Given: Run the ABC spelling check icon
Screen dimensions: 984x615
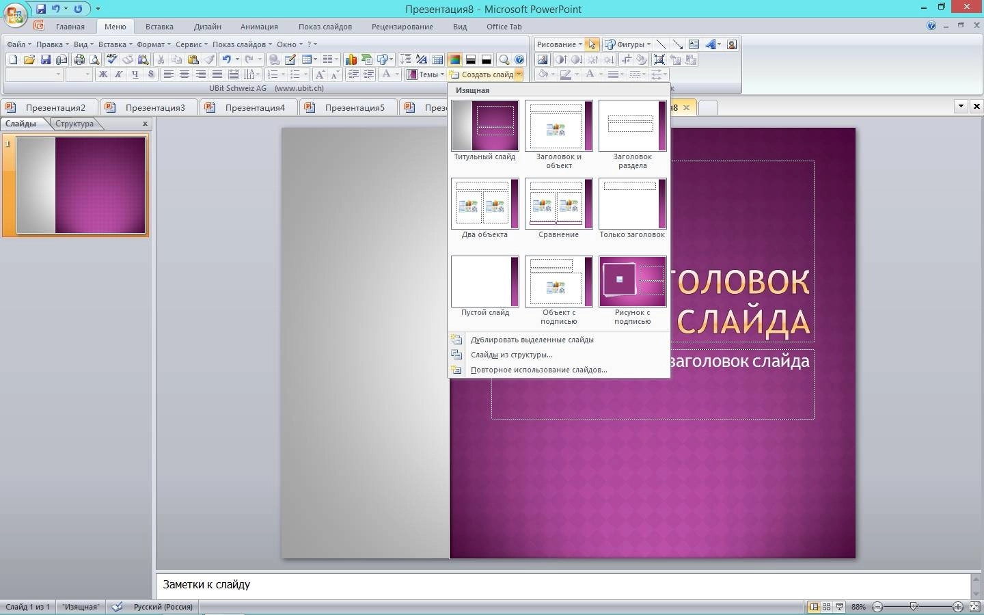Looking at the screenshot, I should (x=111, y=59).
